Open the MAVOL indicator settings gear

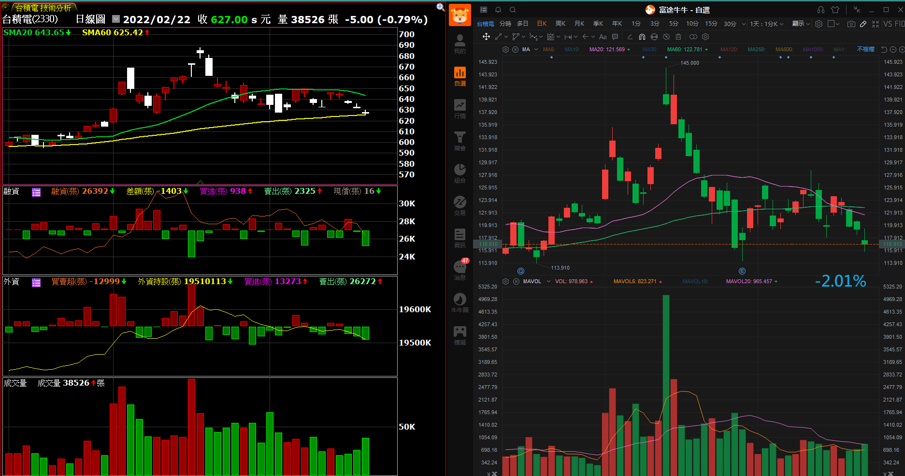pos(505,281)
